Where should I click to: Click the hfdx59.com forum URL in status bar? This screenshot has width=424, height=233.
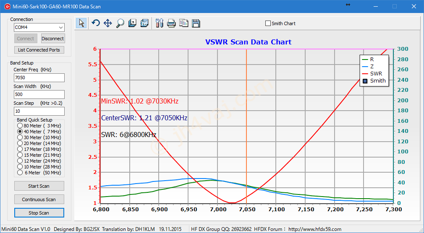315,229
